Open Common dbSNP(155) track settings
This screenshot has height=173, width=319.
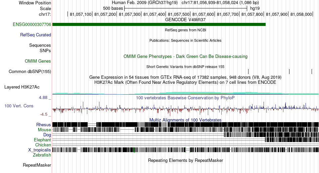(30, 72)
